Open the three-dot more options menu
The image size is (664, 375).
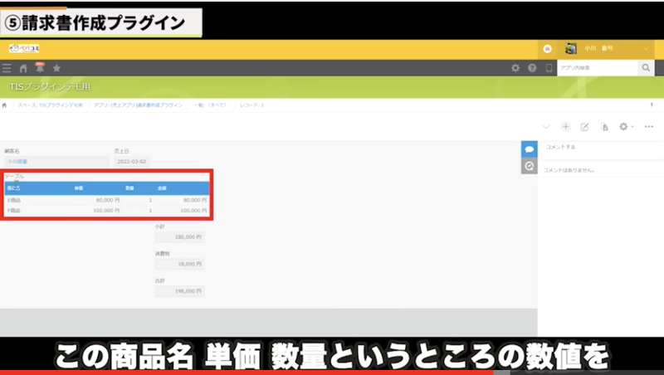[x=649, y=127]
